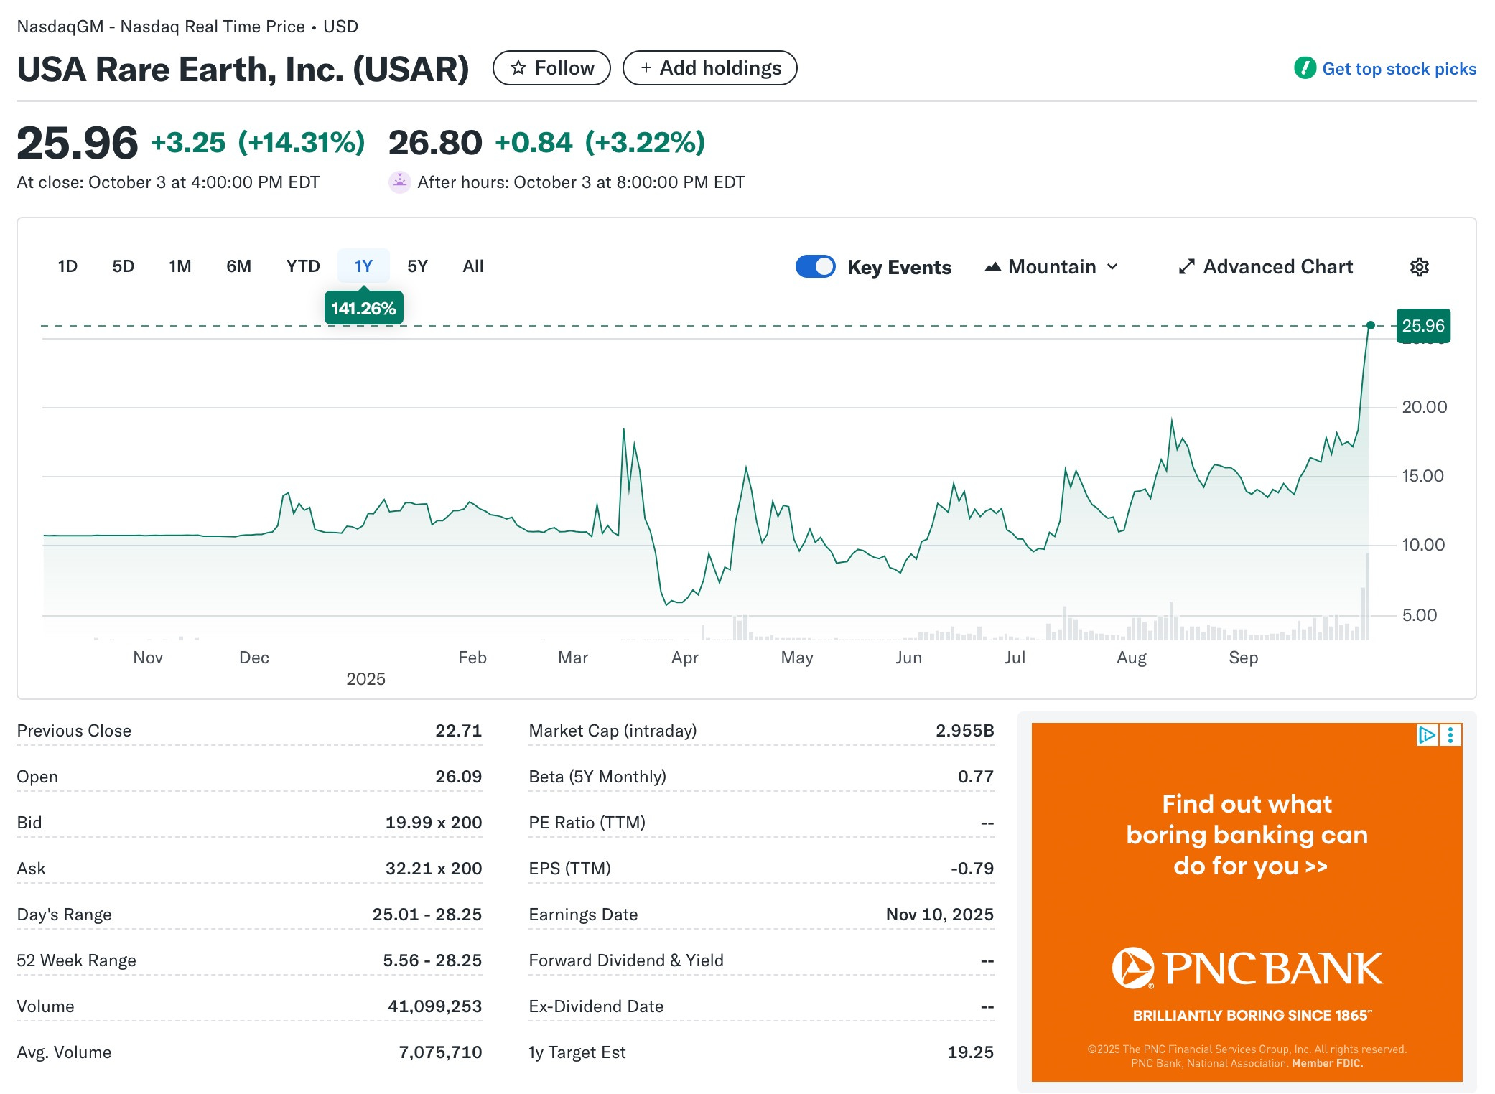Screen dimensions: 1495x1094
Task: Click the 141.26% one-year return badge
Action: 363,309
